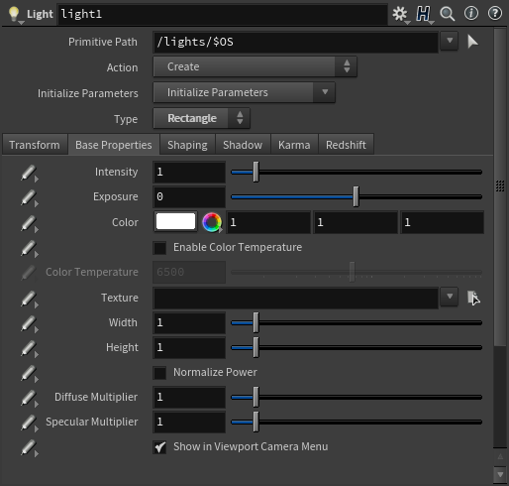
Task: Click the white Color swatch
Action: pyautogui.click(x=175, y=221)
